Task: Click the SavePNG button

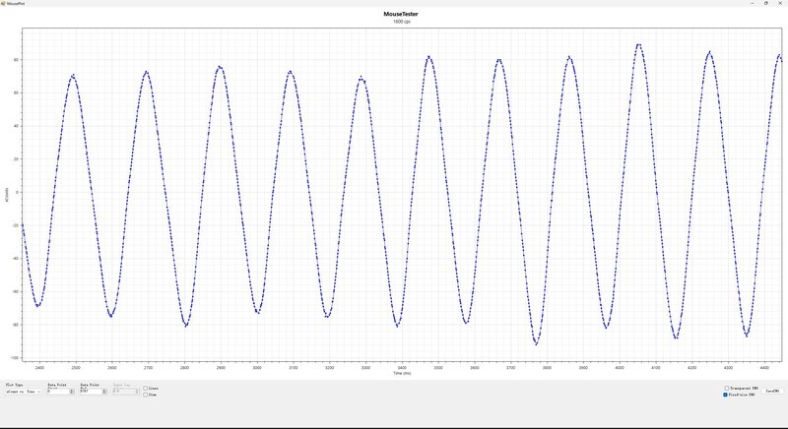Action: point(772,392)
